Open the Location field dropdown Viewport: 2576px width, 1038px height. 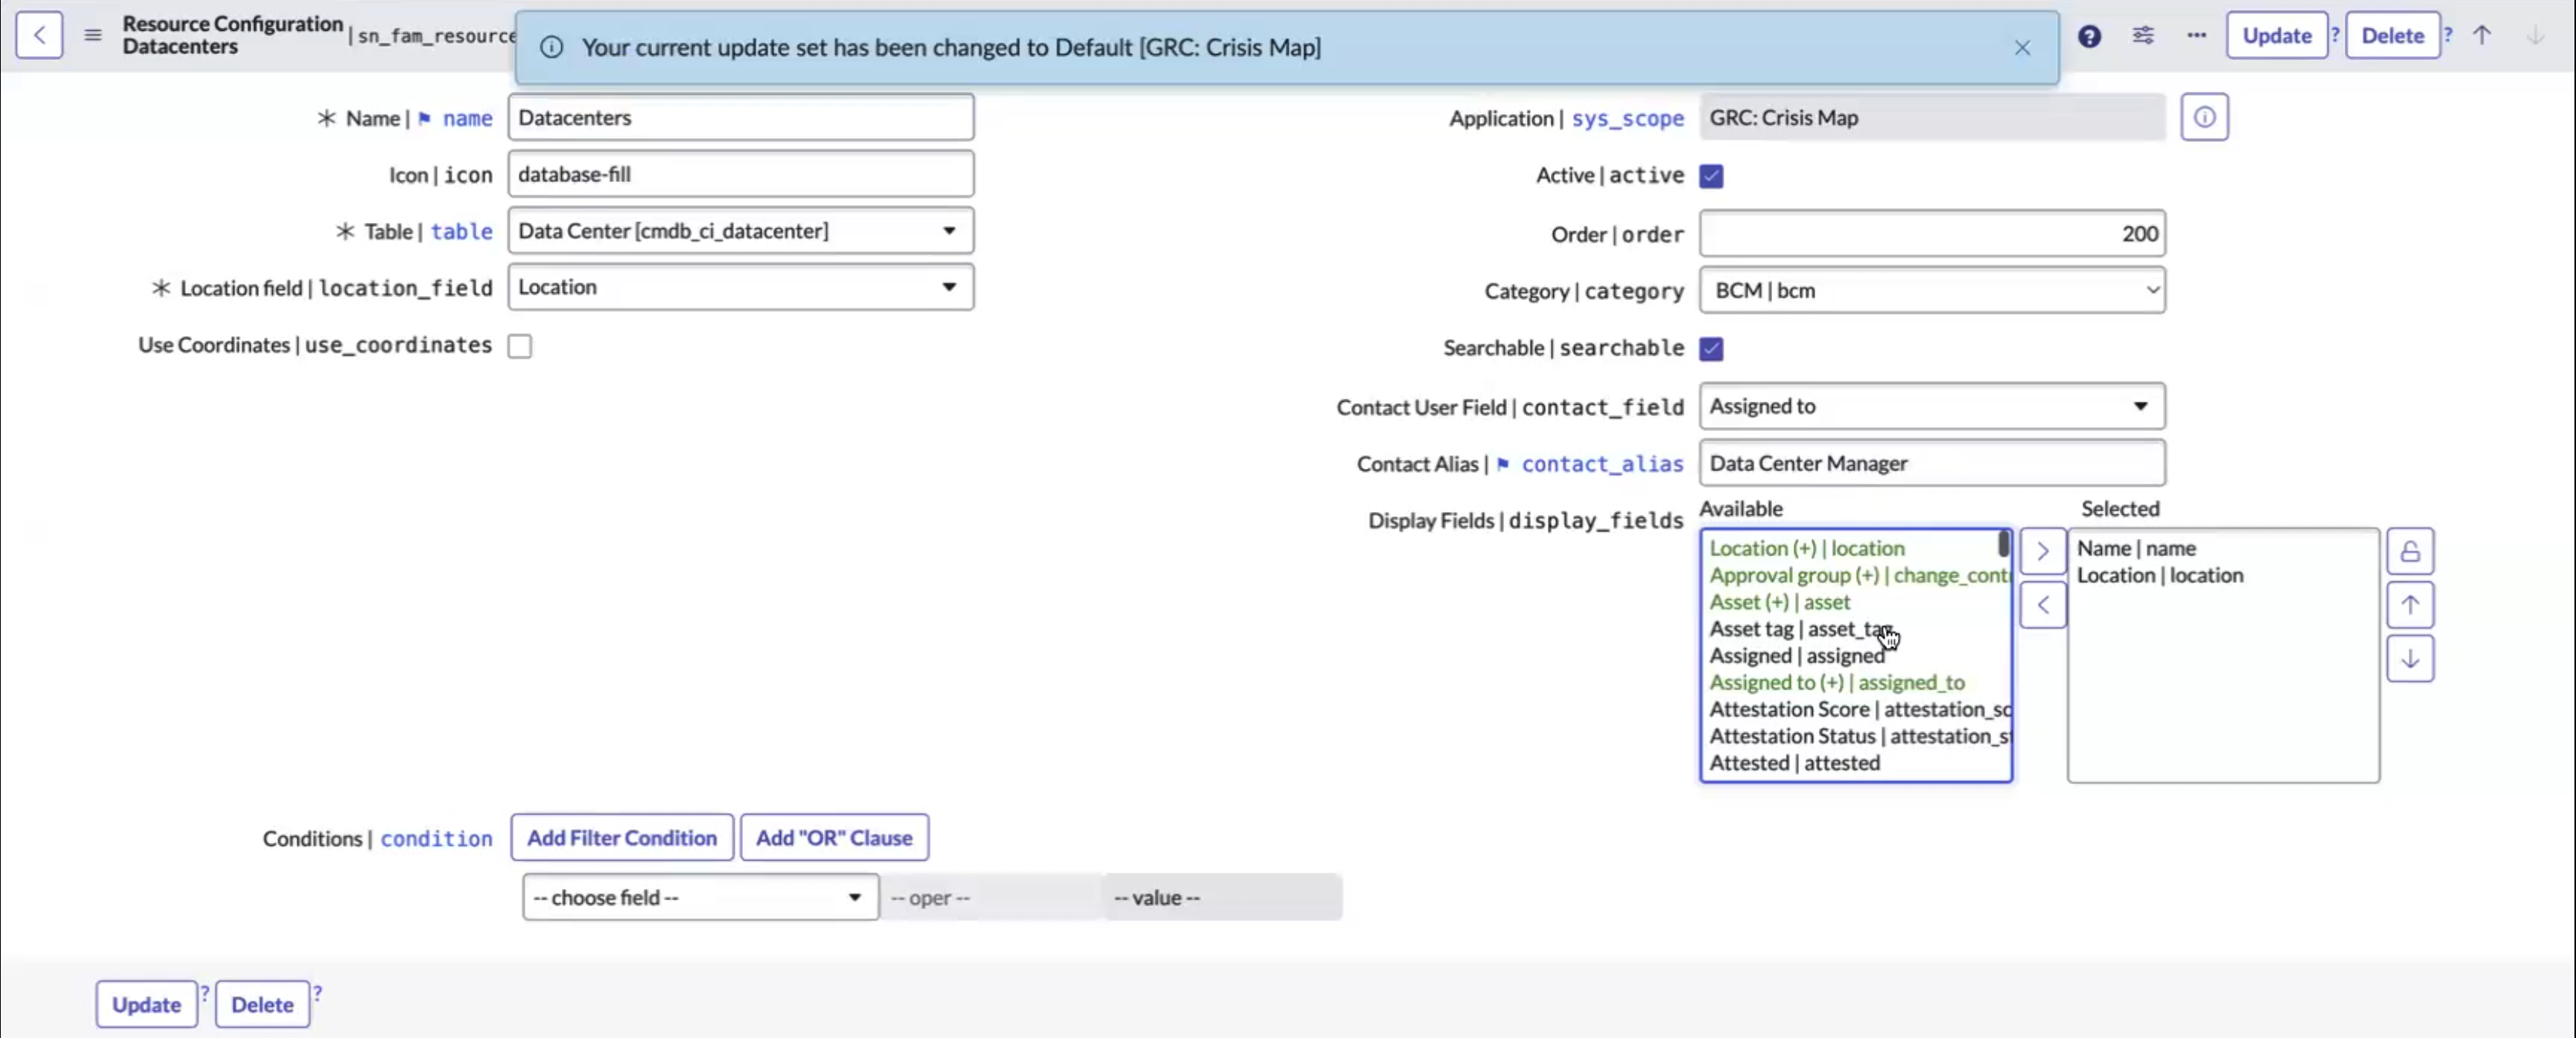[x=740, y=288]
